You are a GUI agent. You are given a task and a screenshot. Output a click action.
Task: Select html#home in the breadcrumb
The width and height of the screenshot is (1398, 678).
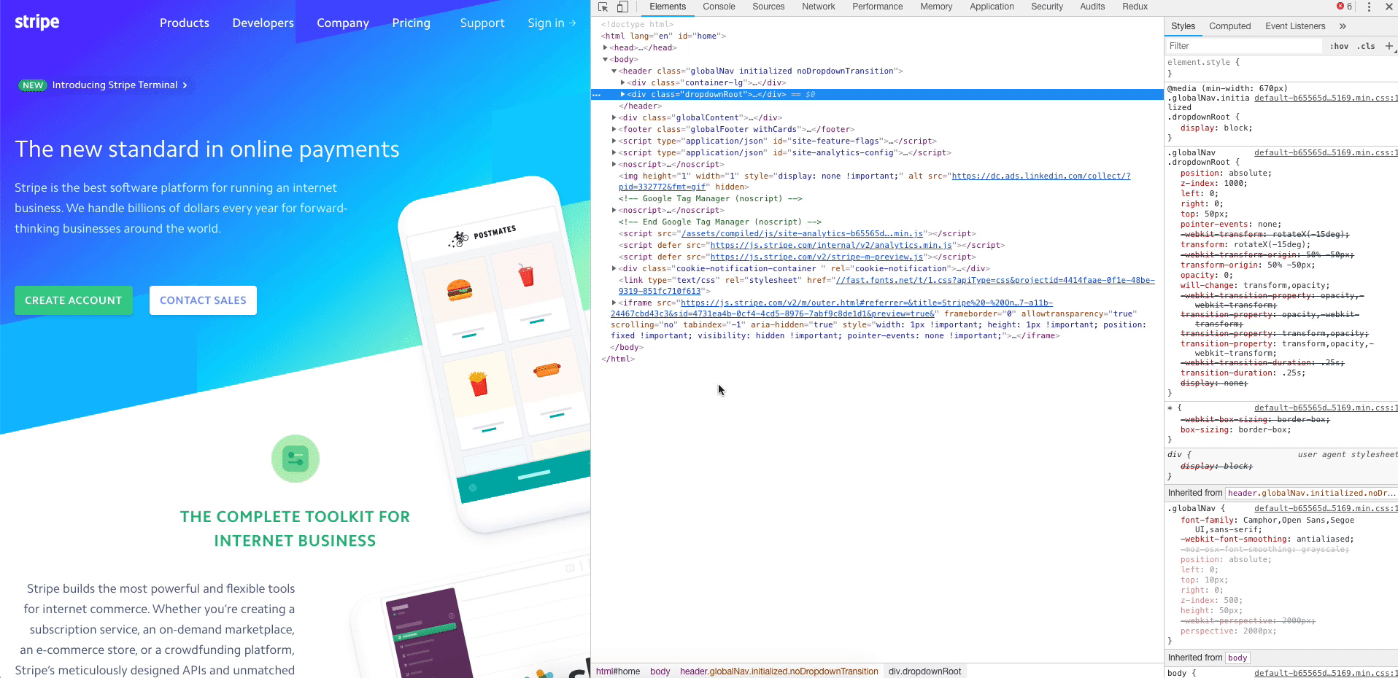(617, 671)
